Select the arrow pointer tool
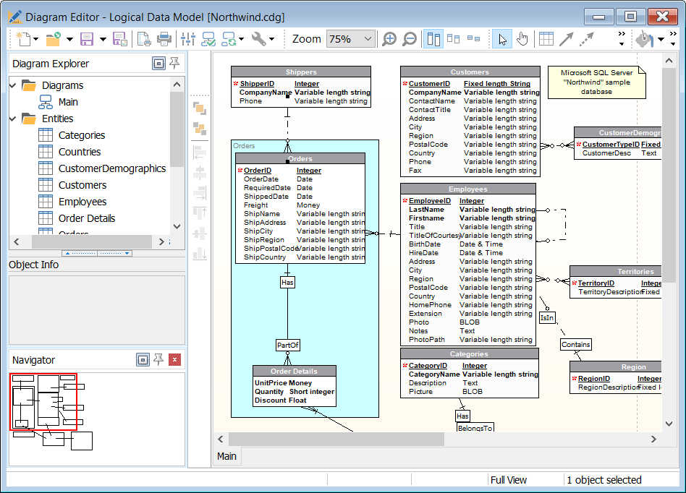This screenshot has height=493, width=686. (x=501, y=39)
